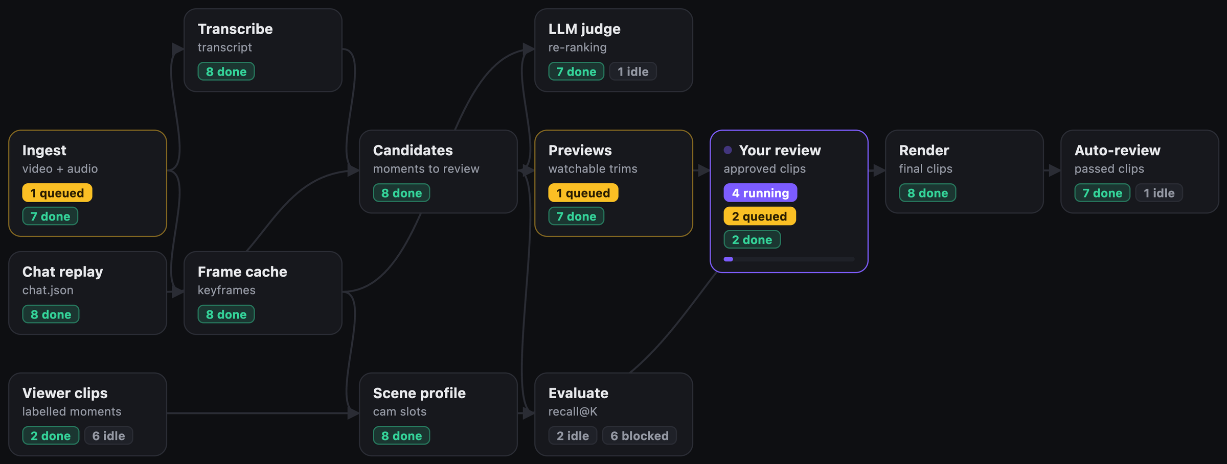Click the '7 done' badge in LLM judge

576,71
